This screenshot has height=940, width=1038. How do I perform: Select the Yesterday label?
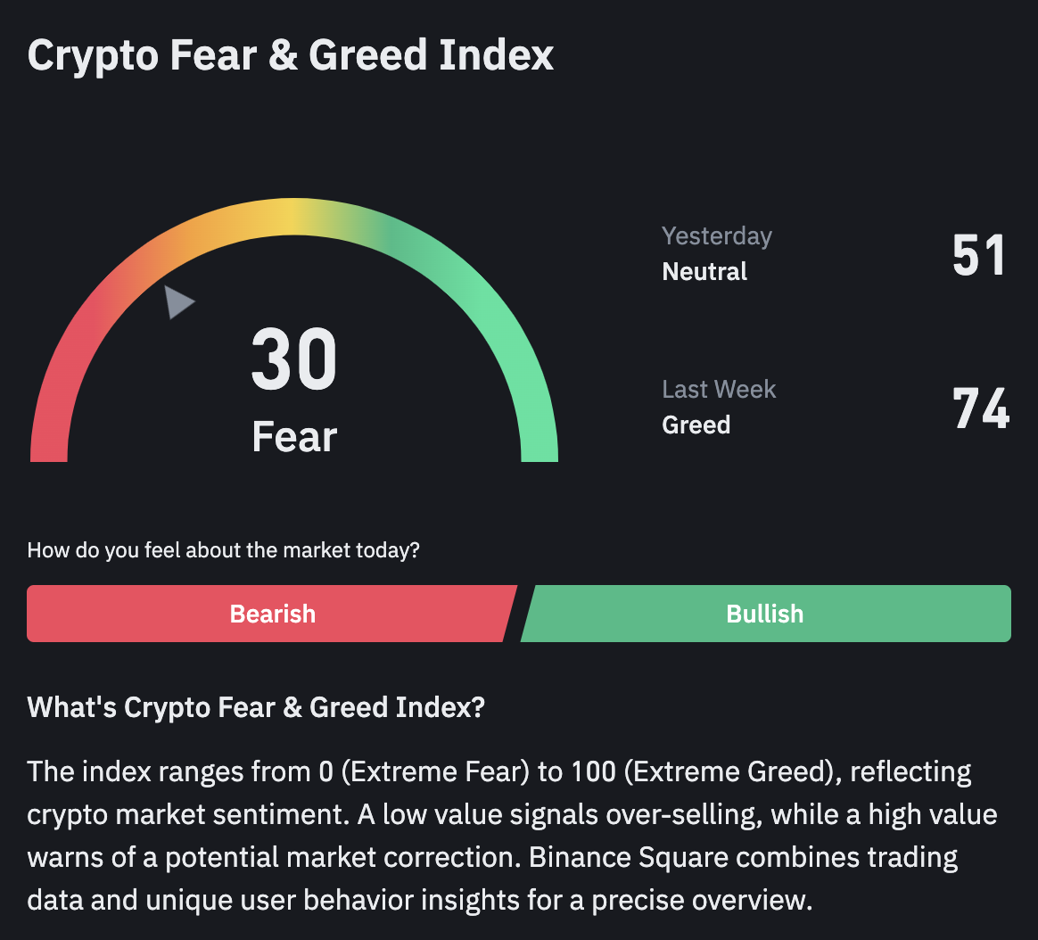click(x=716, y=236)
